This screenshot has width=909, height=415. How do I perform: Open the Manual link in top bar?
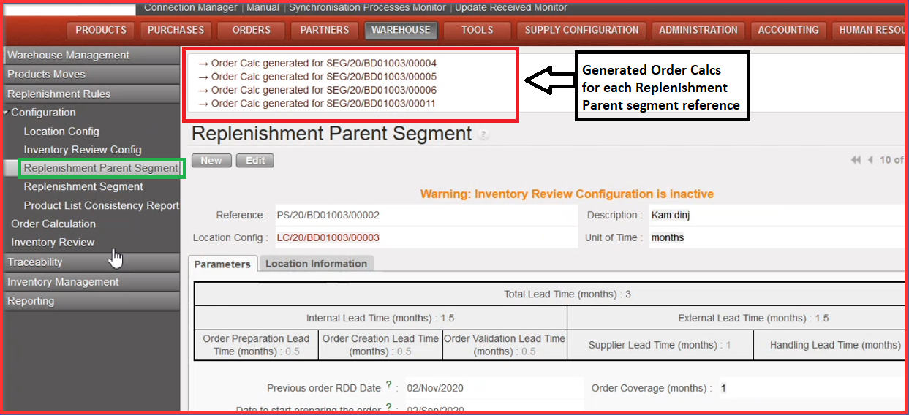[x=263, y=7]
